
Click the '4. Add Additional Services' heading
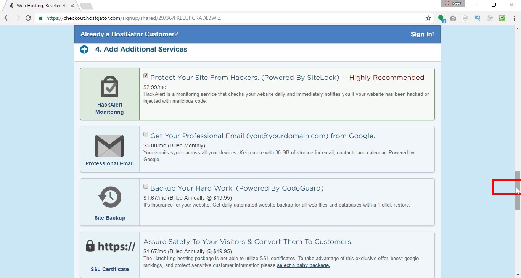point(141,49)
